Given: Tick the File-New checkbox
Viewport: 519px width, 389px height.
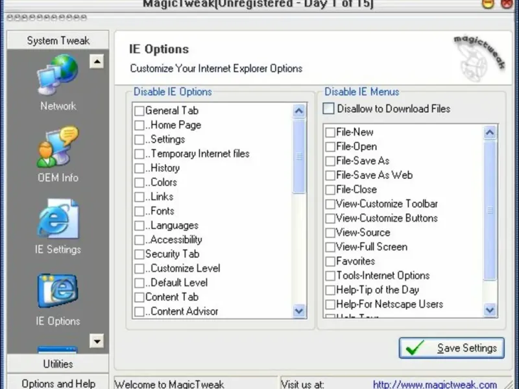Looking at the screenshot, I should pos(330,132).
